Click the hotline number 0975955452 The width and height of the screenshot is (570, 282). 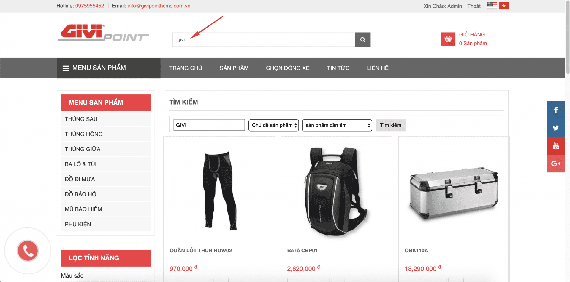(x=90, y=6)
